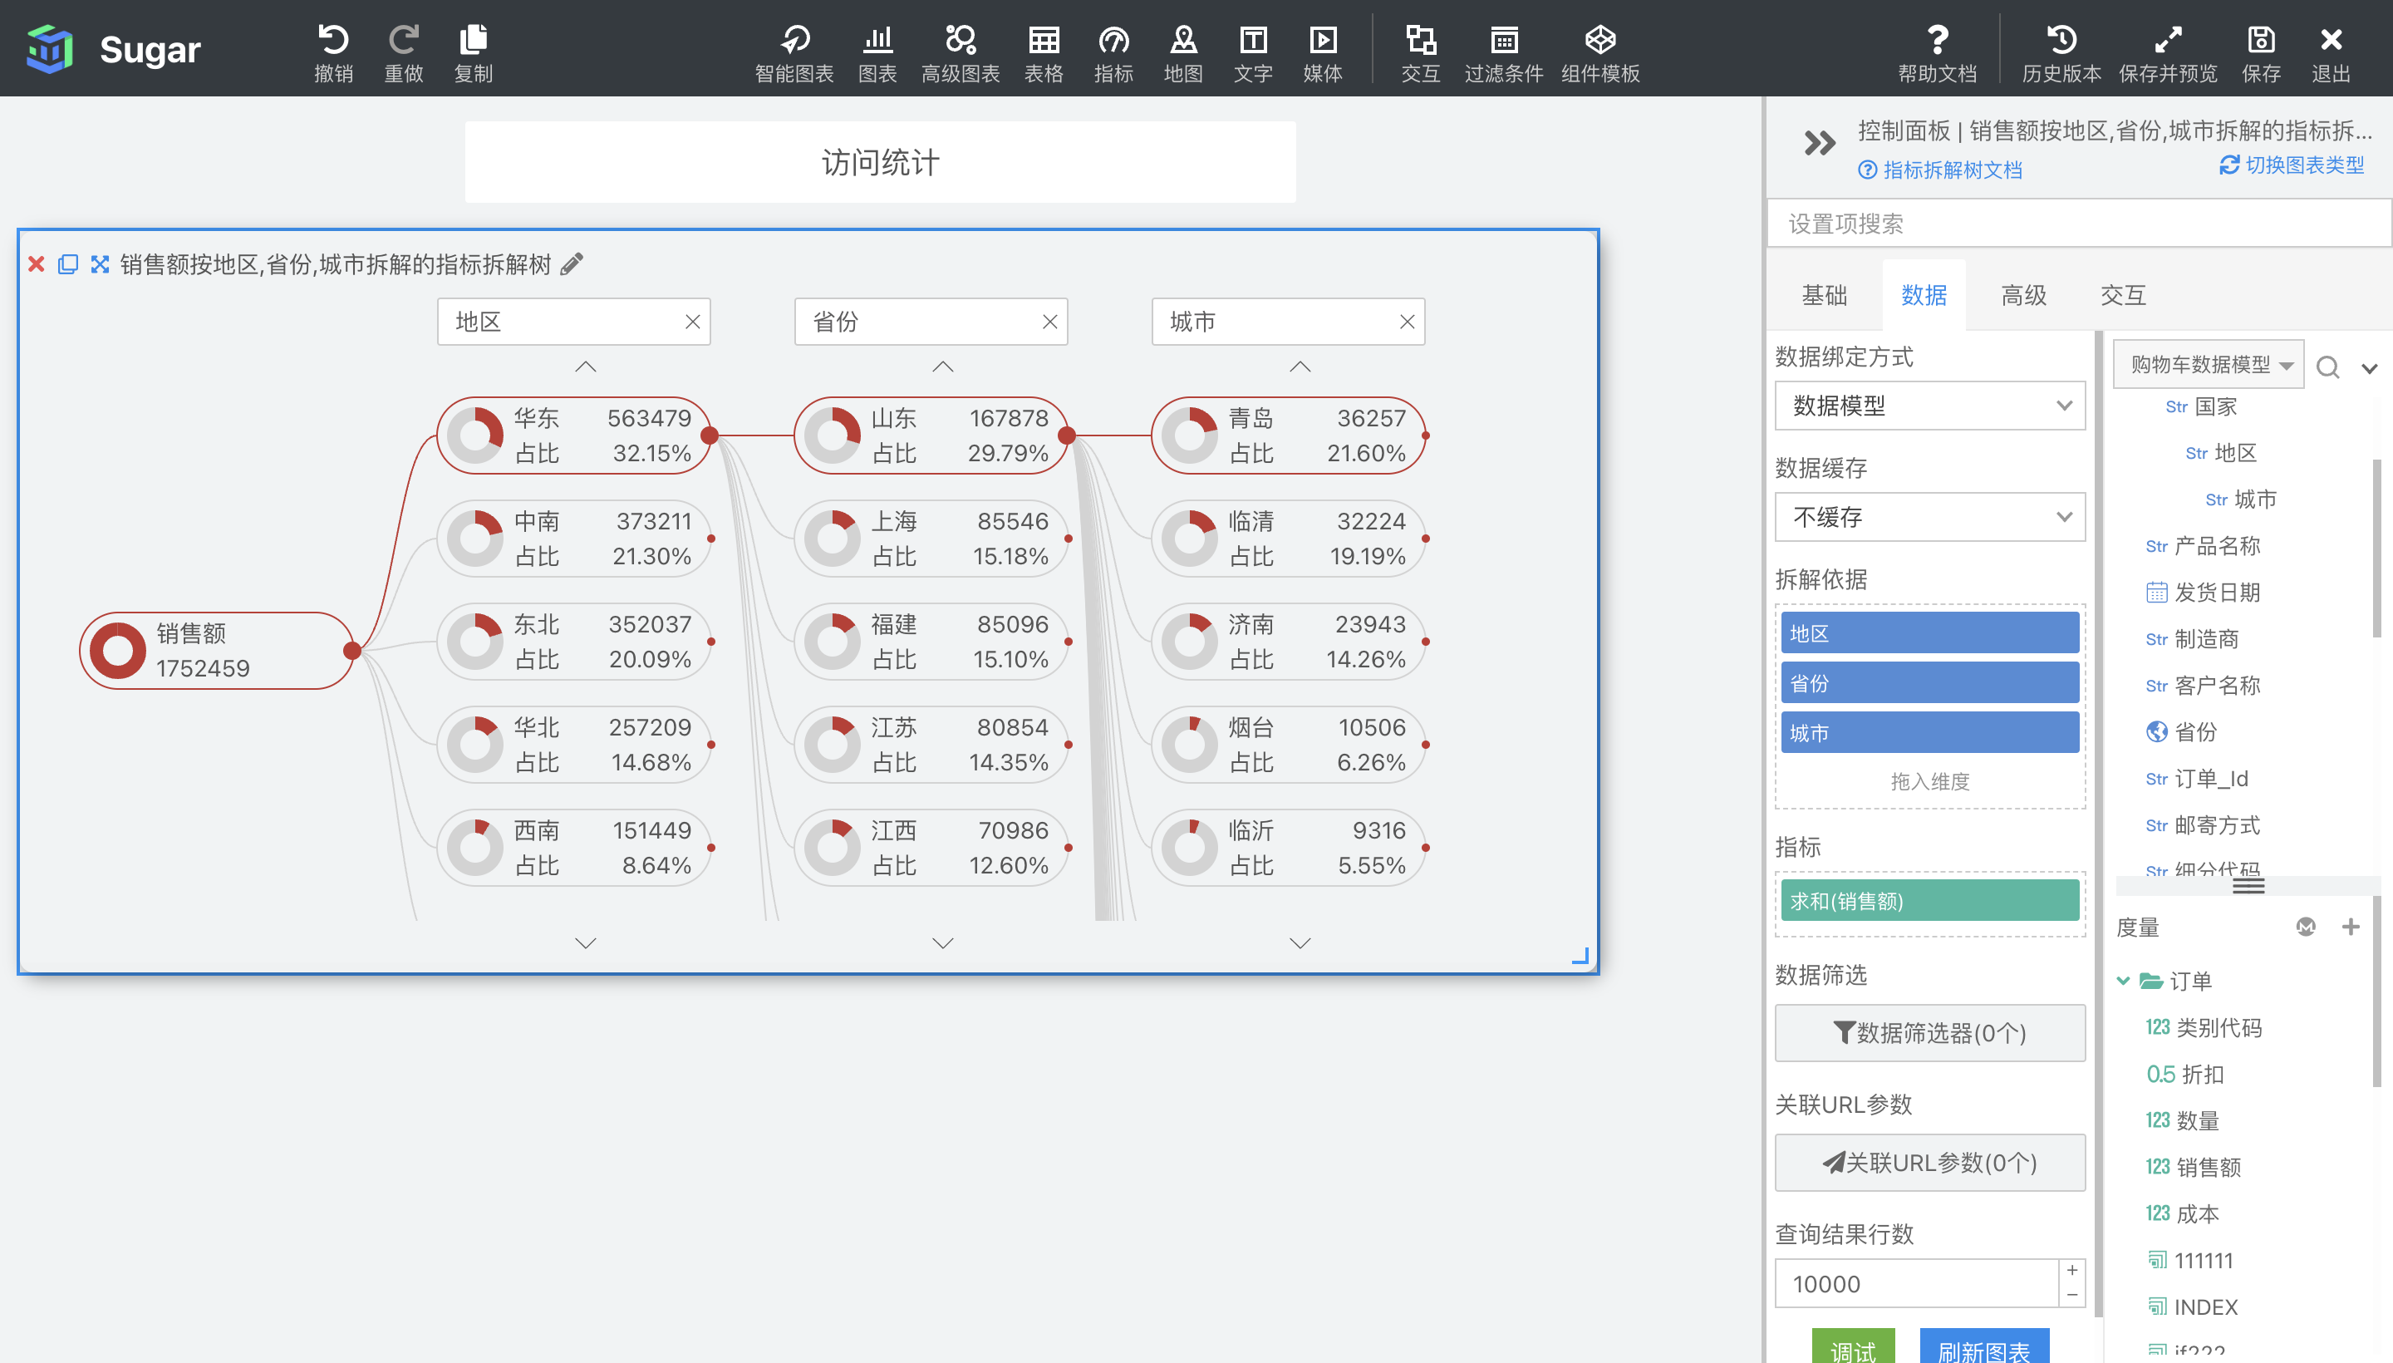Click down chevron below 城市 column
Image resolution: width=2393 pixels, height=1363 pixels.
pyautogui.click(x=1300, y=942)
